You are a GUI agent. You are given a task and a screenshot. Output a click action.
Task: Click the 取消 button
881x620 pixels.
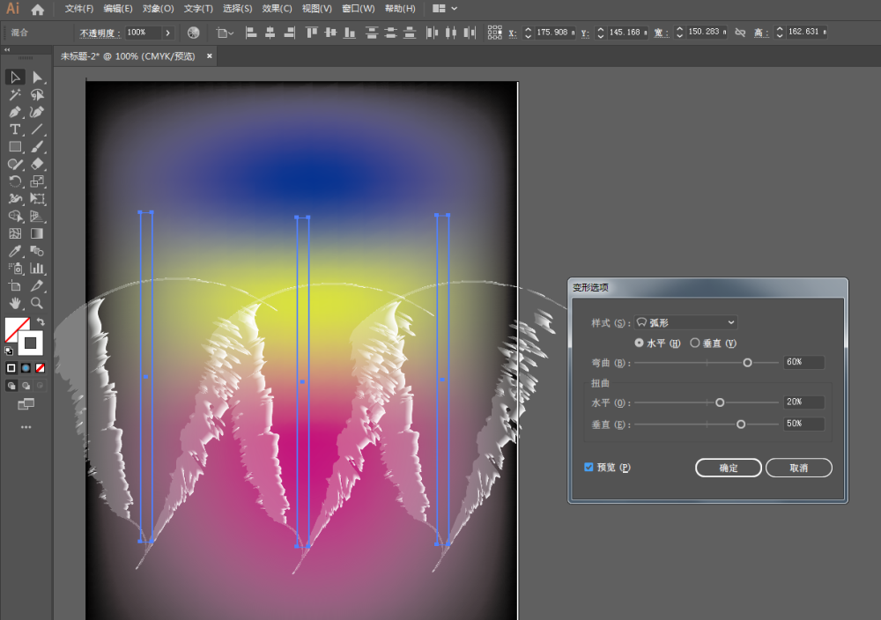pyautogui.click(x=798, y=468)
